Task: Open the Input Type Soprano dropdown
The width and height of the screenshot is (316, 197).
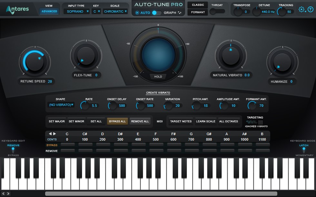Action: pyautogui.click(x=77, y=12)
